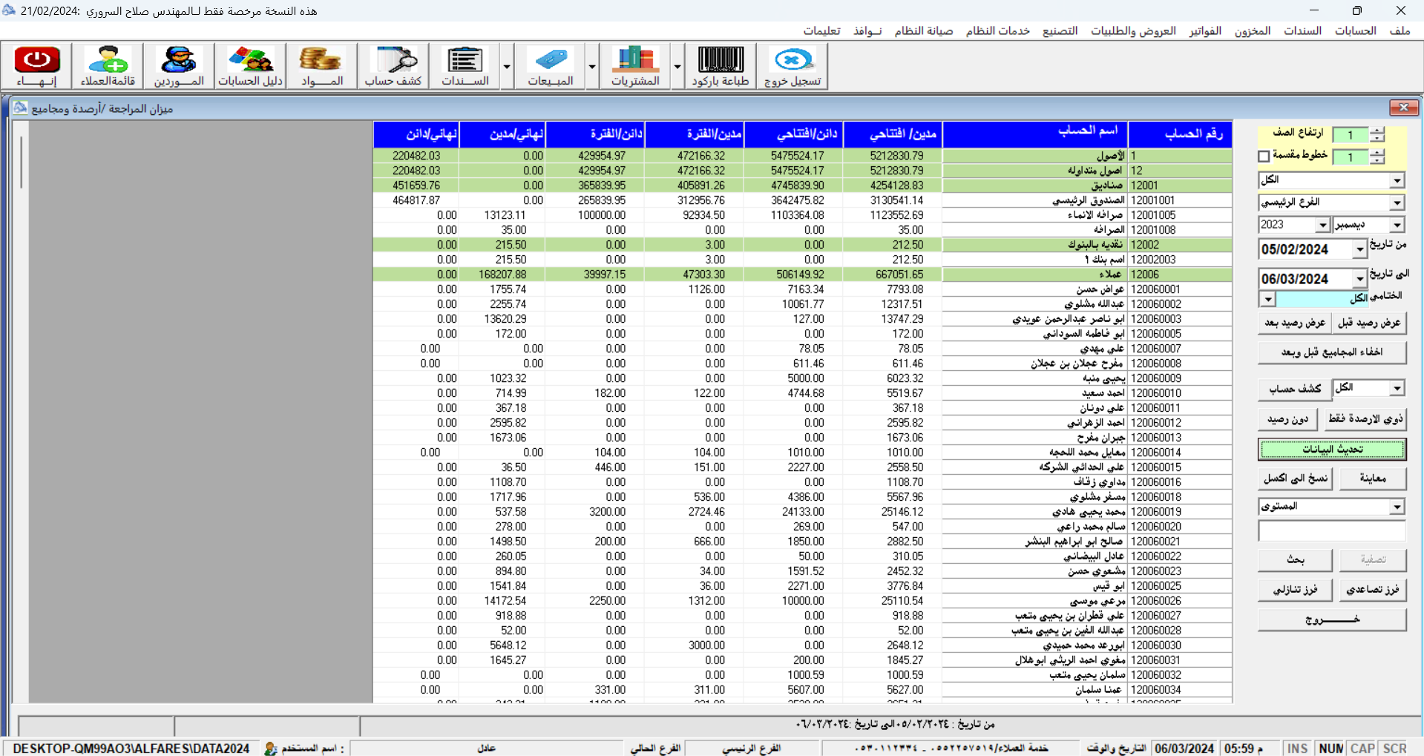Open the تعليمات help menu

click(x=821, y=30)
